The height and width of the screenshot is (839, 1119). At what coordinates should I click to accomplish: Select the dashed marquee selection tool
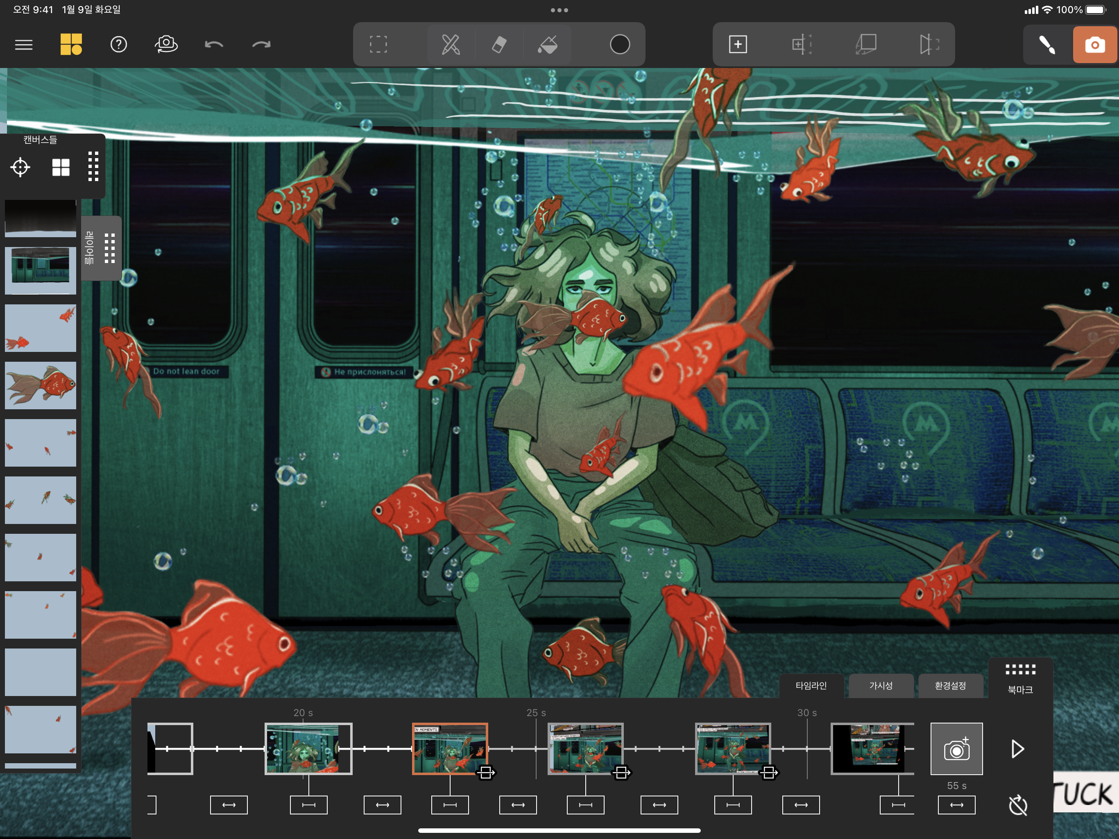pos(378,45)
